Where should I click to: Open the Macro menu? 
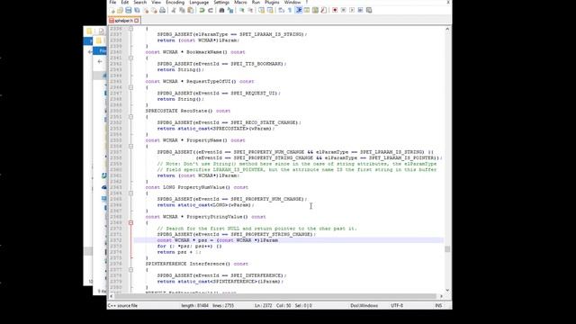(x=241, y=2)
